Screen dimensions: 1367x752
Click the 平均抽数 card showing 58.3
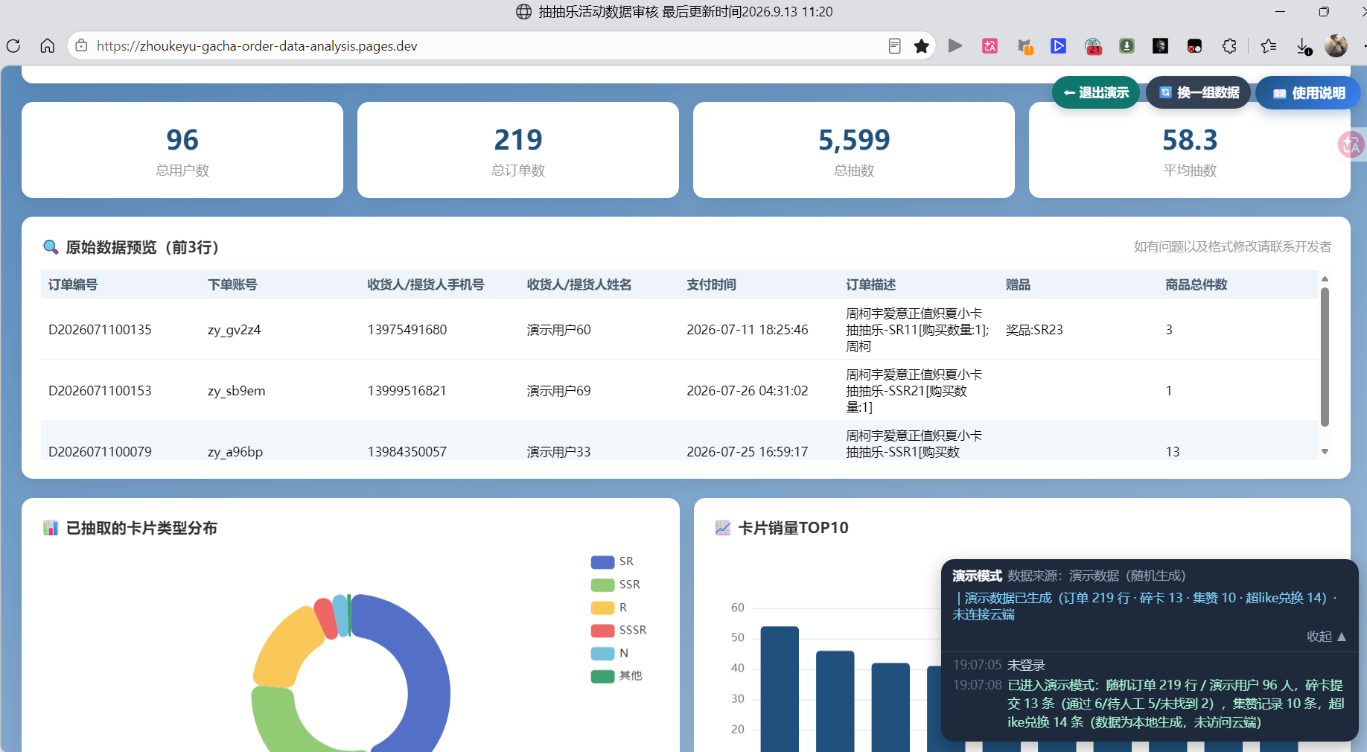(x=1190, y=150)
